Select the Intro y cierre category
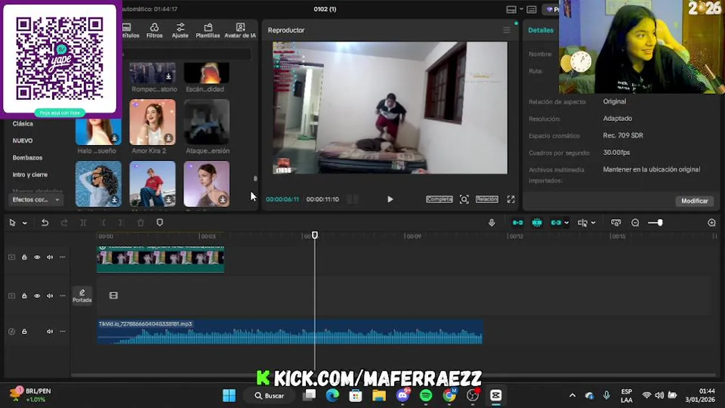This screenshot has width=725, height=408. 30,175
